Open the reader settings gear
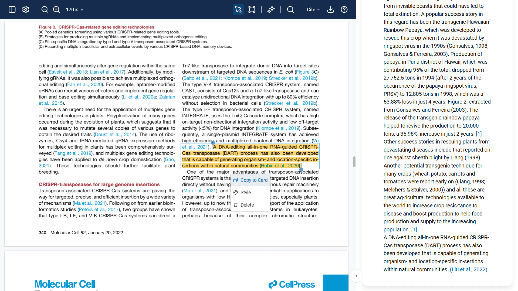518x291 pixels. (x=26, y=9)
